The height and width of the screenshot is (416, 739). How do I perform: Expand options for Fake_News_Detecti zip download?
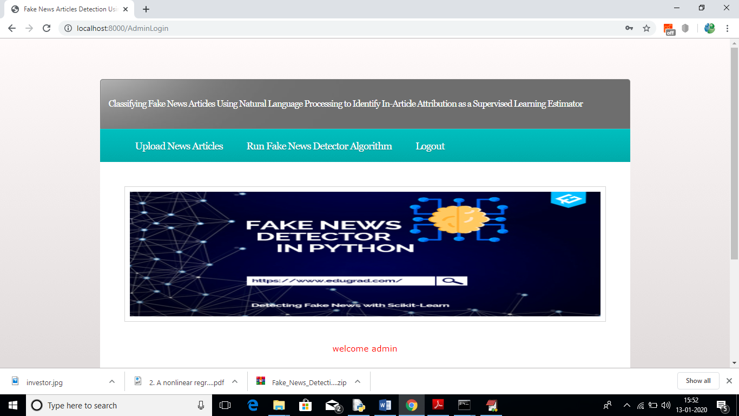[358, 382]
